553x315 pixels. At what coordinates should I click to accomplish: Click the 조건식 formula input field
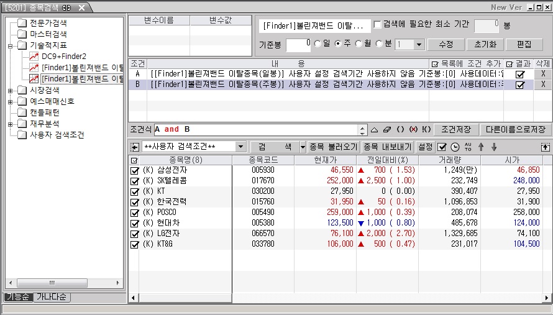click(x=255, y=130)
